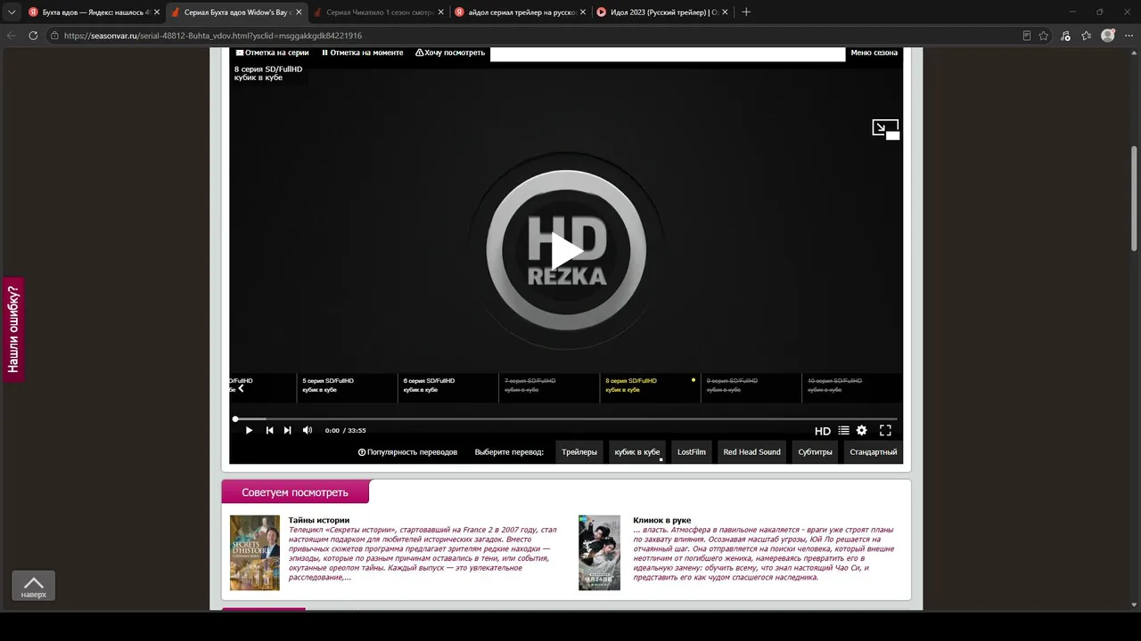Click the picture-in-picture icon on the player
Viewport: 1141px width, 641px height.
pyautogui.click(x=885, y=130)
